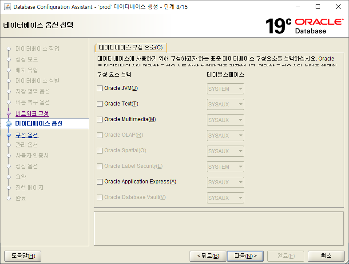349x264 pixels.
Task: Enable Oracle Application Express component
Action: (100, 182)
